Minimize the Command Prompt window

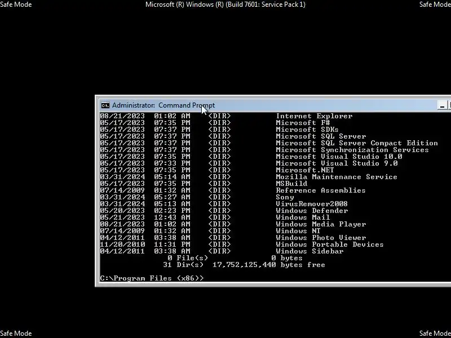[x=442, y=105]
